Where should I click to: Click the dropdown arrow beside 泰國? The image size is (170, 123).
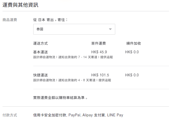click(110, 29)
